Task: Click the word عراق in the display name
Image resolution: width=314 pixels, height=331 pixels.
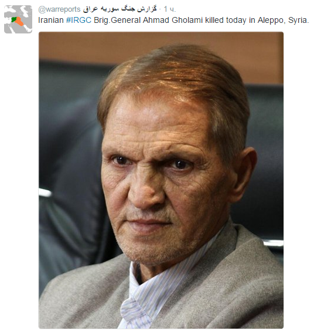Action: (88, 9)
